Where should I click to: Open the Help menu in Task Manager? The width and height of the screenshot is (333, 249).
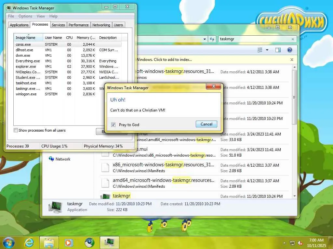pos(53,16)
